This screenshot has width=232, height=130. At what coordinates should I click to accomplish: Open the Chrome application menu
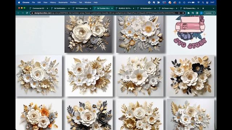click(x=26, y=3)
